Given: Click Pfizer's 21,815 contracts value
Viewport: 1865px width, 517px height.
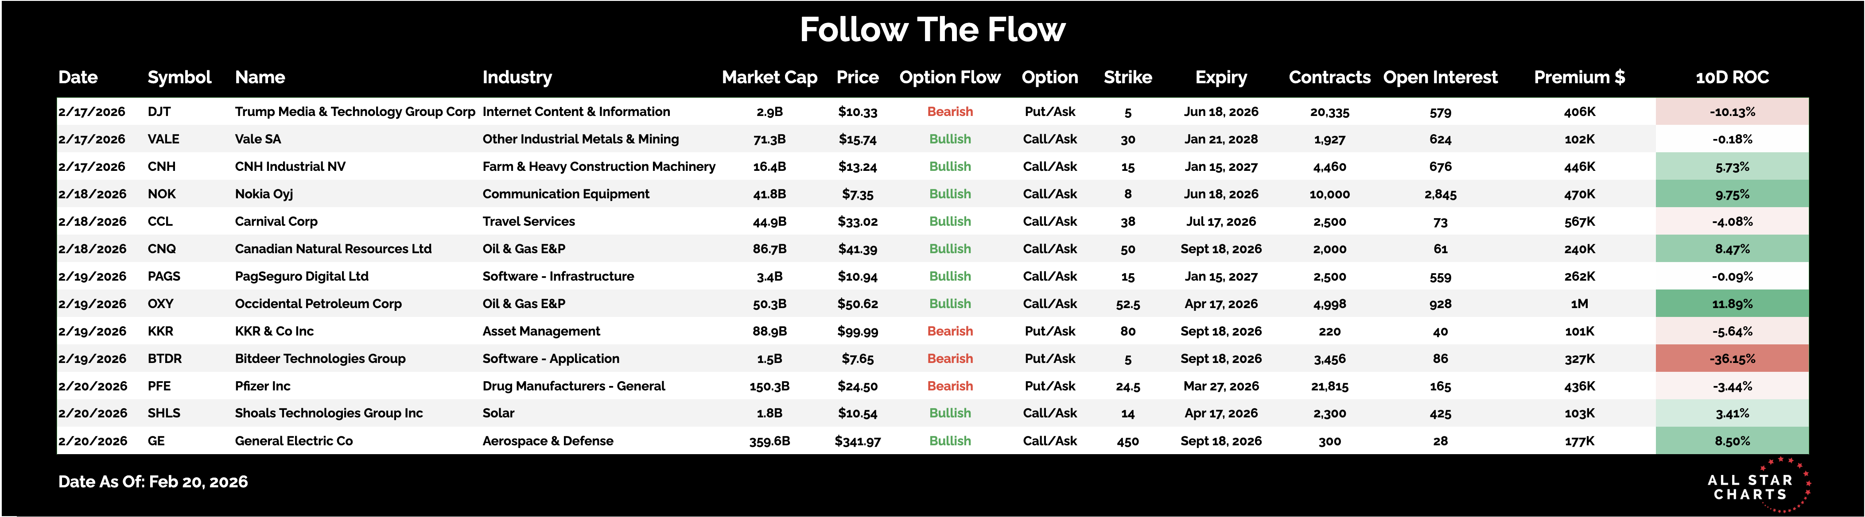Looking at the screenshot, I should (x=1329, y=386).
